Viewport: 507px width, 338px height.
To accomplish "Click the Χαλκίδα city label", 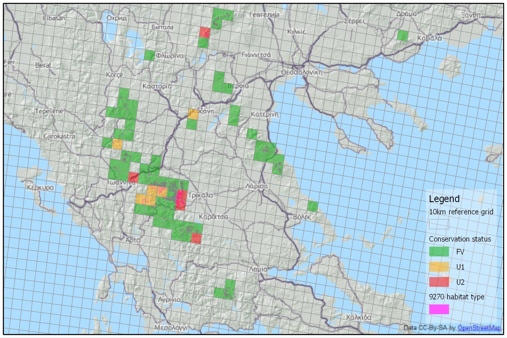I will tap(359, 317).
